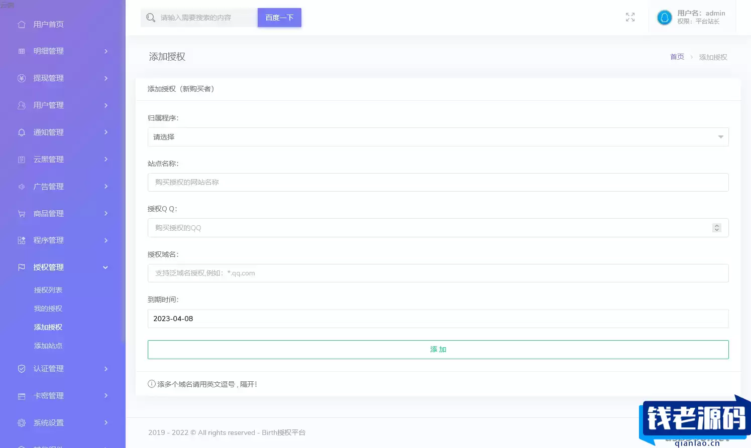The height and width of the screenshot is (448, 751).
Task: Focus the 授权QQ input field
Action: point(438,228)
